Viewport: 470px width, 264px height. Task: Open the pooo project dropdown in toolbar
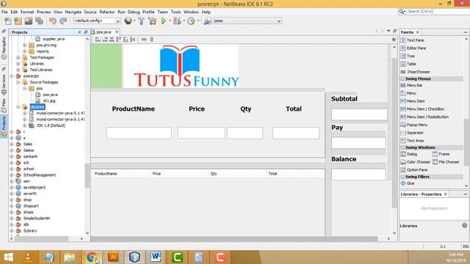click(247, 21)
